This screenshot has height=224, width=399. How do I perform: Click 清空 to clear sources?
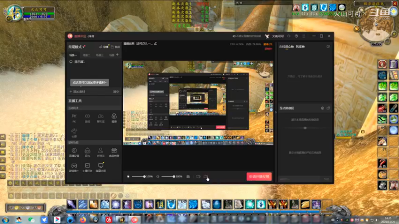point(116,92)
